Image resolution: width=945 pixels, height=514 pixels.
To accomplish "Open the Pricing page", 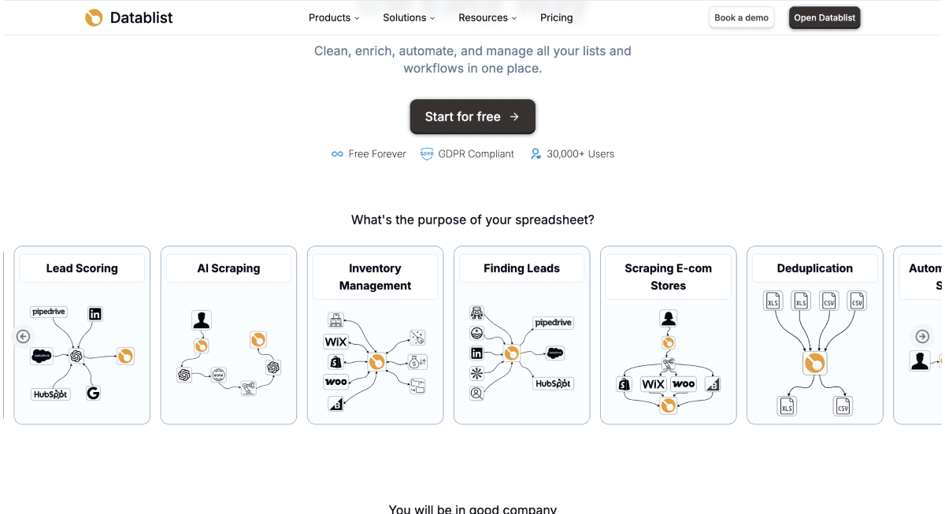I will tap(557, 17).
